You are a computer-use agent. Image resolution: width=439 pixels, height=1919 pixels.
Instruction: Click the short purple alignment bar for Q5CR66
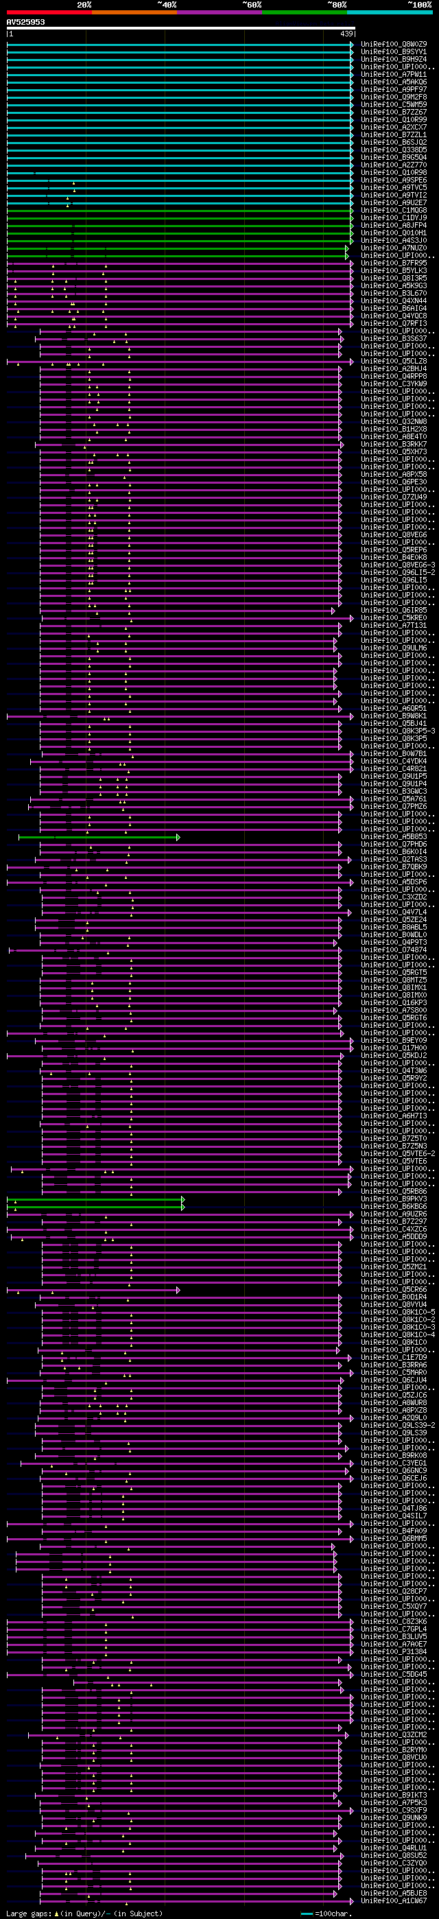click(93, 1291)
